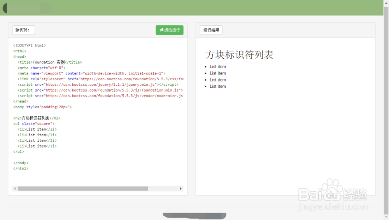Click the left arrow of code scrollbar

click(x=15, y=189)
